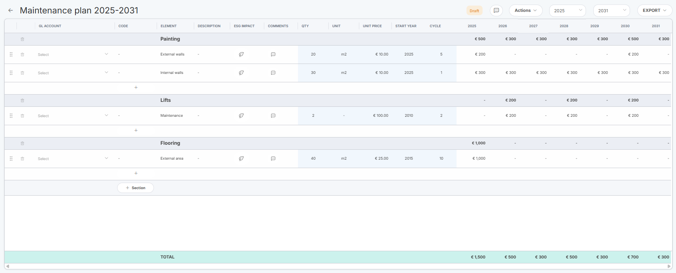This screenshot has width=676, height=273.
Task: Add a new row under Painting section
Action: pyautogui.click(x=136, y=87)
